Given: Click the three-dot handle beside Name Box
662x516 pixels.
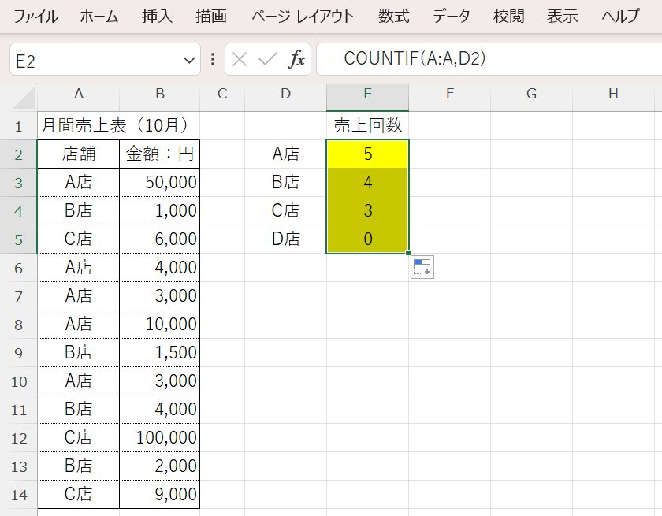Looking at the screenshot, I should 213,59.
